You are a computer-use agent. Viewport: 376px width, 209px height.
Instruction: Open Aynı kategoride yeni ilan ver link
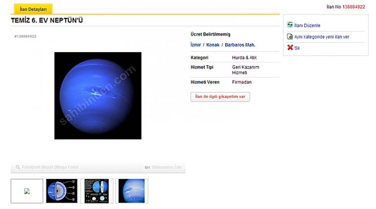(x=322, y=37)
